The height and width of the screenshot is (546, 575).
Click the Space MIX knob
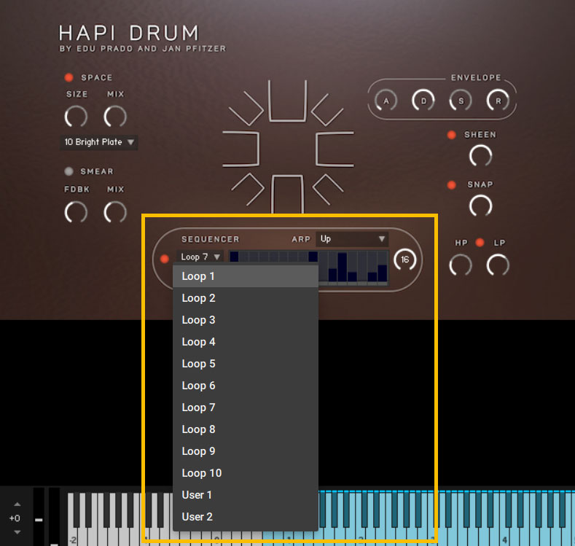click(x=115, y=117)
